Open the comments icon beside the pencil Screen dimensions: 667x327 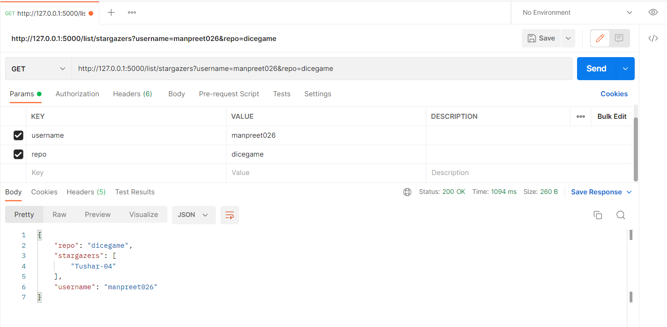tap(618, 38)
